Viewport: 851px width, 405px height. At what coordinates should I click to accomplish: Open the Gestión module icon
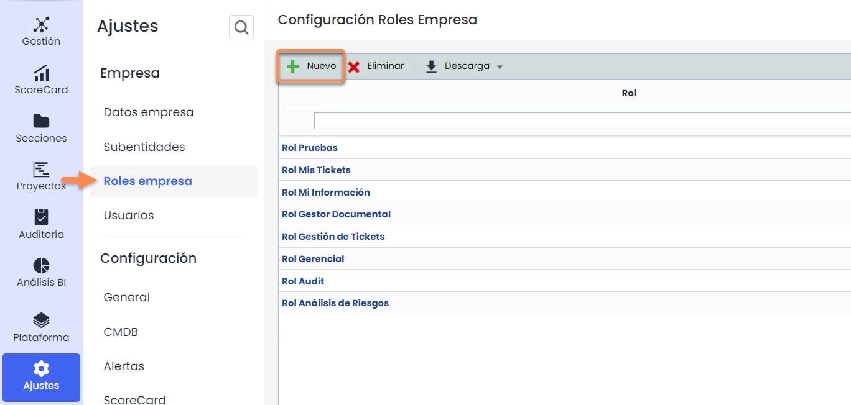(41, 25)
